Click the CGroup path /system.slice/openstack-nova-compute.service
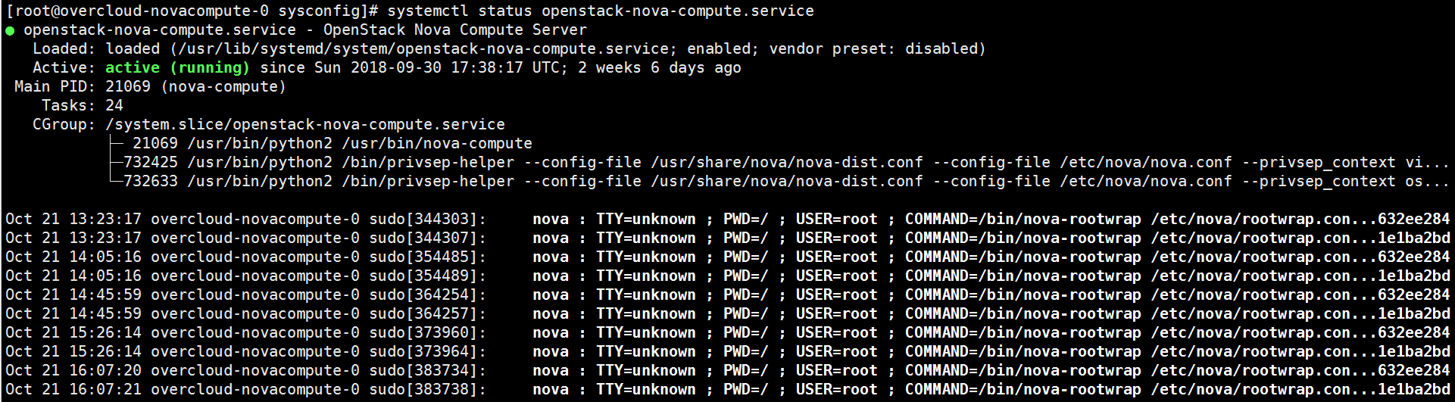Screen dimensions: 1455x402 tap(305, 124)
